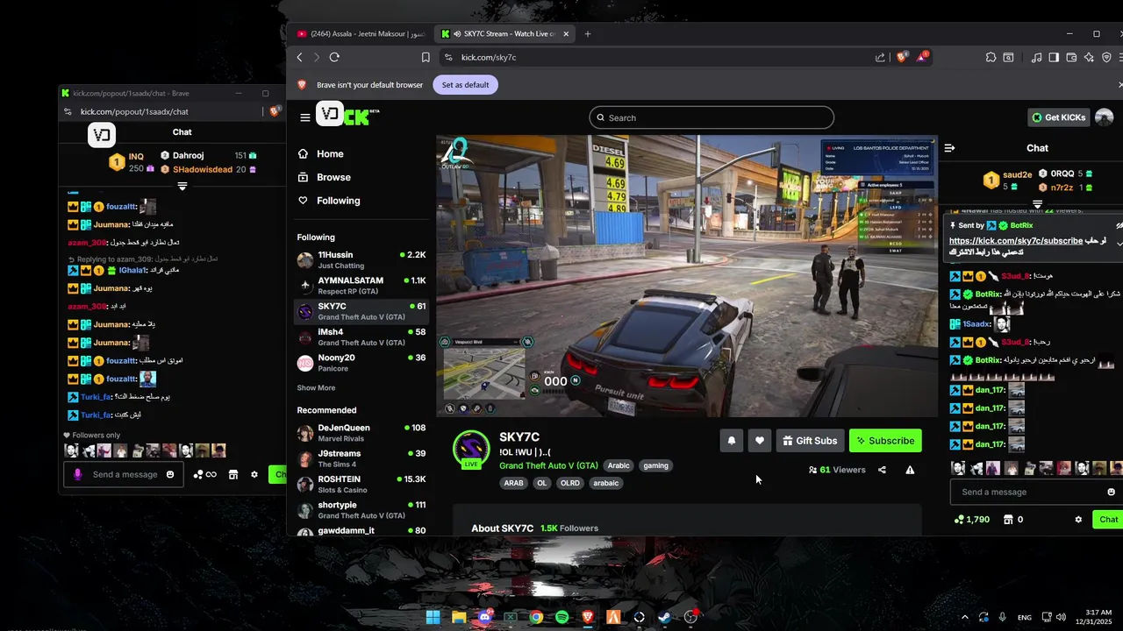Open share-page icon in address bar
This screenshot has height=631, width=1123.
[880, 57]
